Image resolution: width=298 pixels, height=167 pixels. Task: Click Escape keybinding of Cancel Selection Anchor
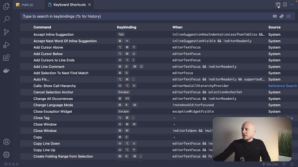pyautogui.click(x=123, y=92)
